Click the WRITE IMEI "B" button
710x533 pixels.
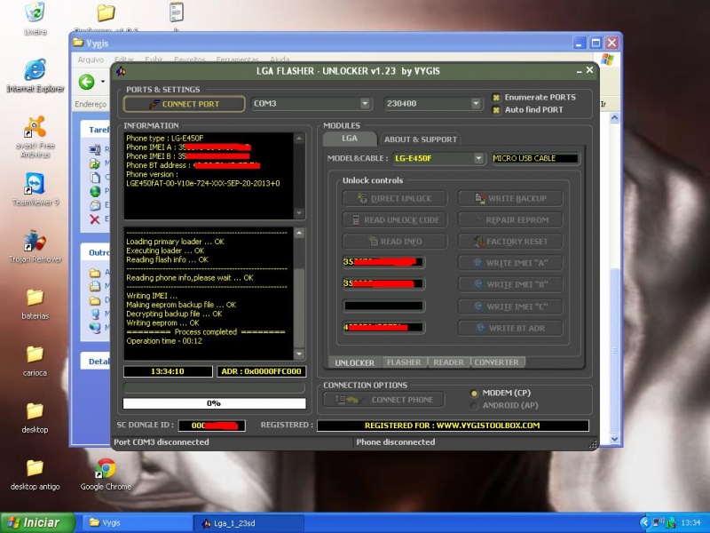pyautogui.click(x=510, y=284)
